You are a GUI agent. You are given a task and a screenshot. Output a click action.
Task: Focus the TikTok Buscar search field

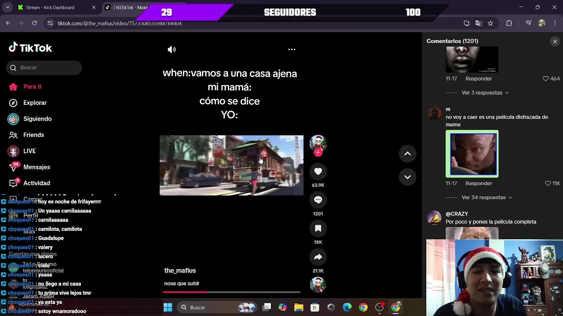tap(44, 68)
